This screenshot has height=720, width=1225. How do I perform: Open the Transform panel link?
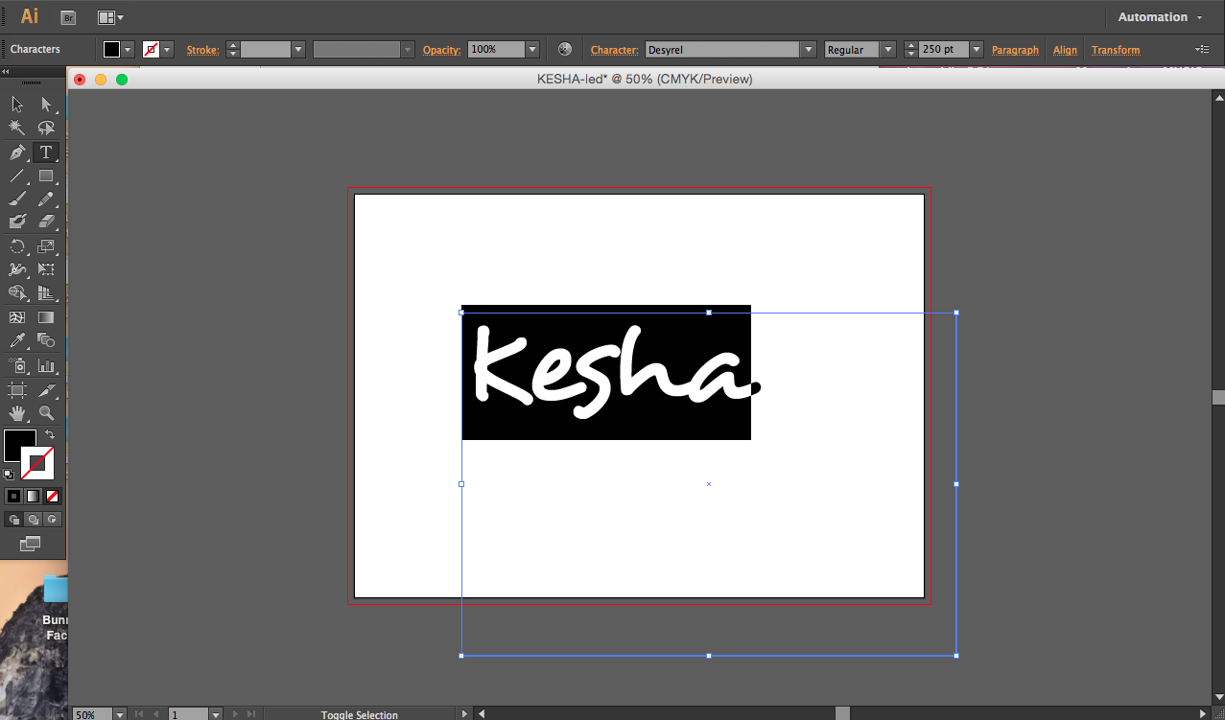(x=1116, y=50)
